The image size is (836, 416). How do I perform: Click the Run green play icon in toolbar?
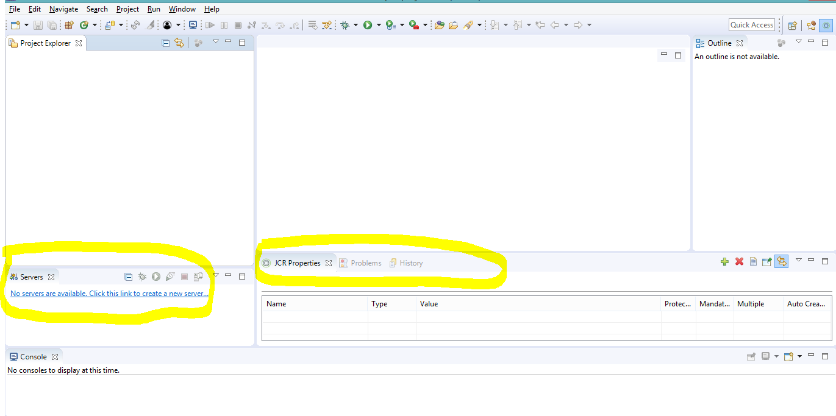coord(368,24)
